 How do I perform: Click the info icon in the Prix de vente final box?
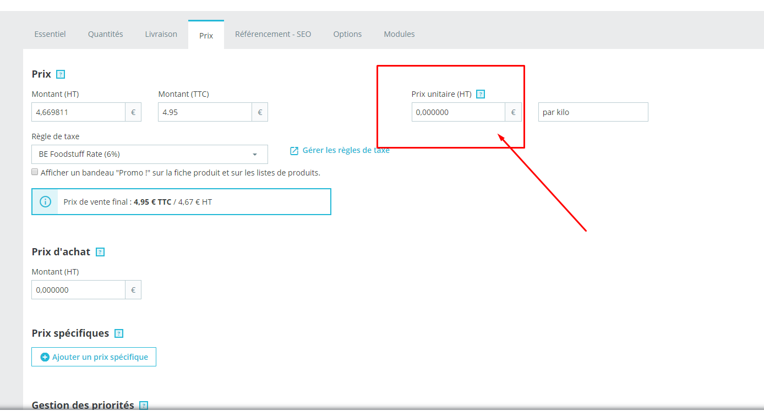tap(45, 202)
